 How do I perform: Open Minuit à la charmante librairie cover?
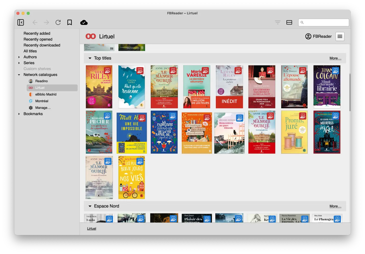[327, 87]
